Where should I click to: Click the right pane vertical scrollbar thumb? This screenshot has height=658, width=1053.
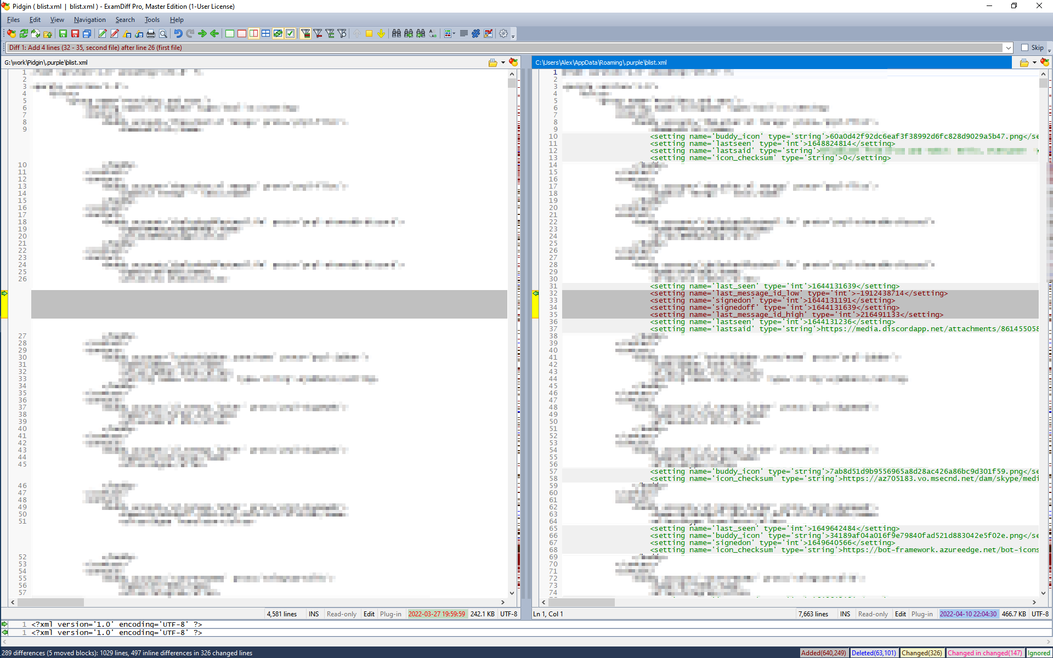(1043, 83)
